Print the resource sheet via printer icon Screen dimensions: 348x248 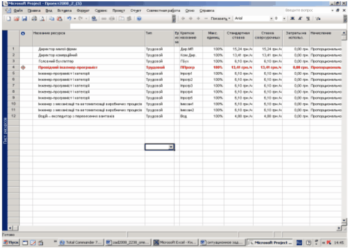(x=34, y=19)
